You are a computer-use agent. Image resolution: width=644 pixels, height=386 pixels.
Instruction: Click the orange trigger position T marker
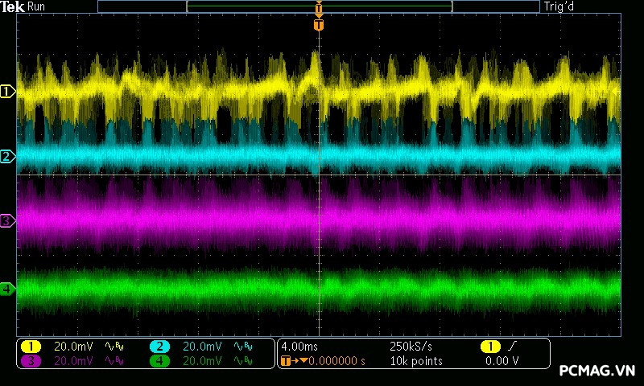point(319,25)
